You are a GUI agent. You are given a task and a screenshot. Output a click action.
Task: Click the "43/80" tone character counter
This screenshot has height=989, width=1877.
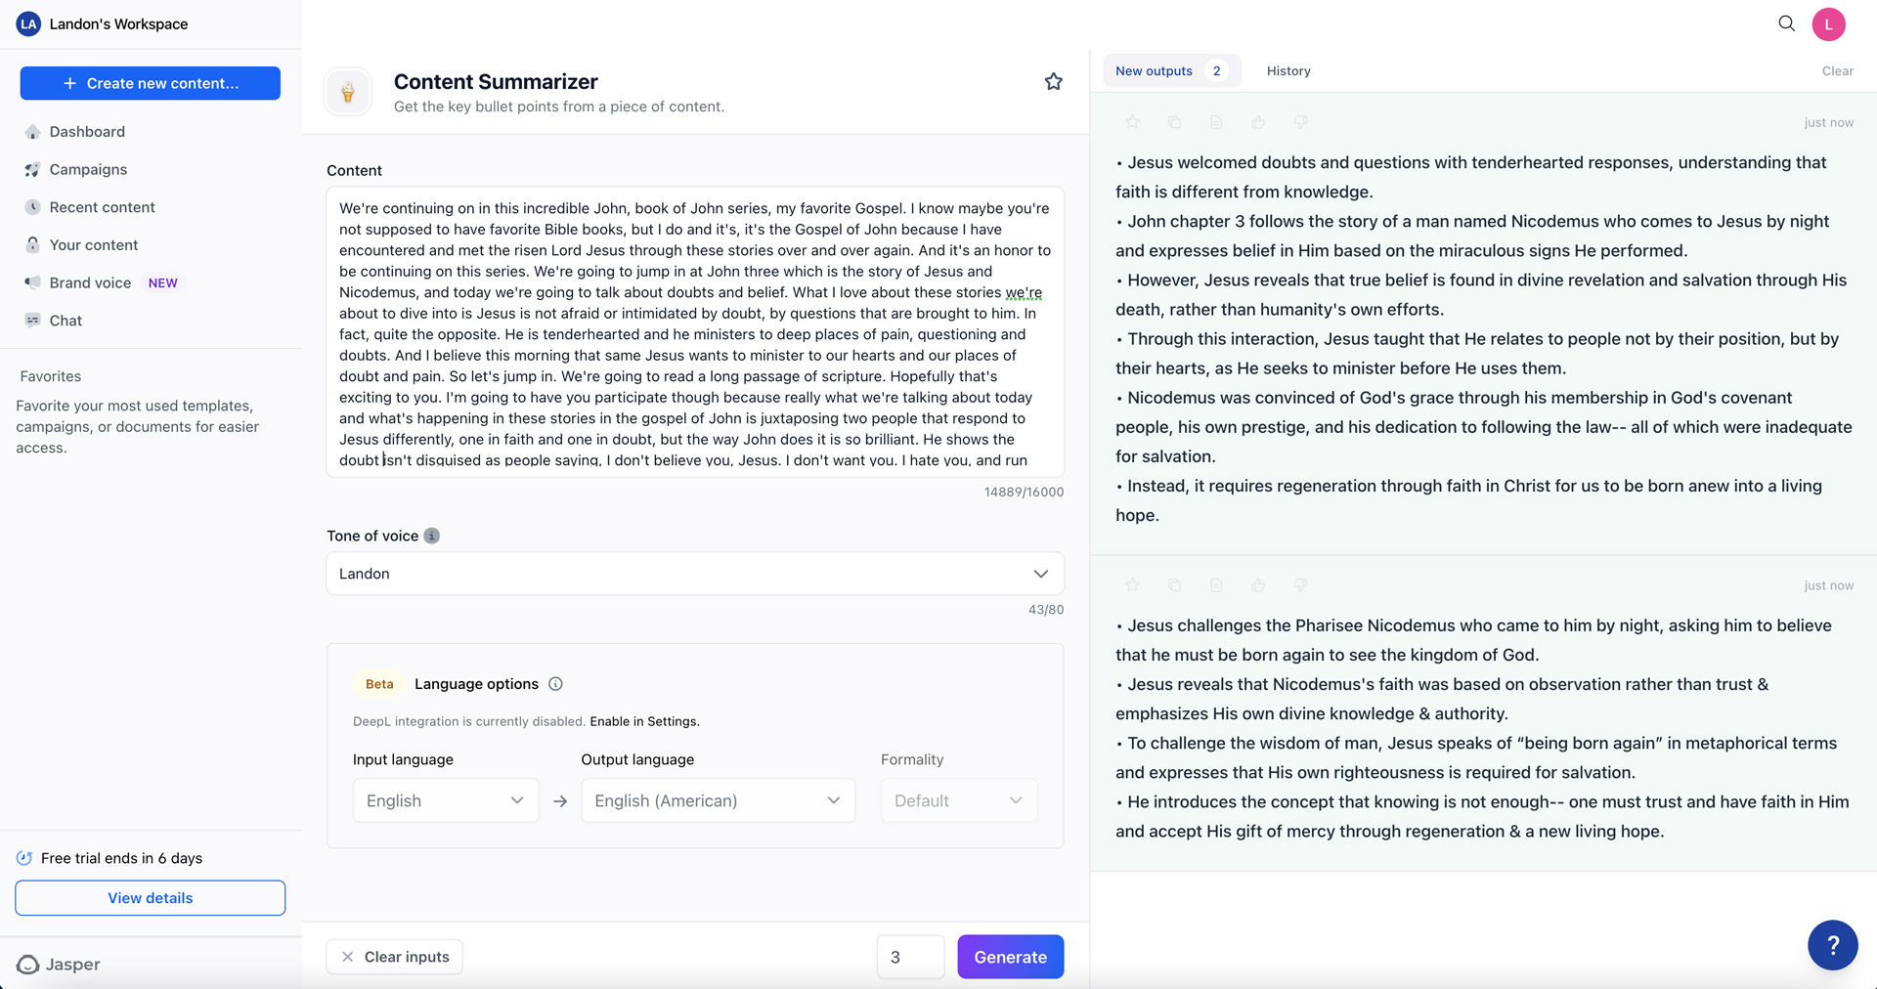pyautogui.click(x=1046, y=610)
